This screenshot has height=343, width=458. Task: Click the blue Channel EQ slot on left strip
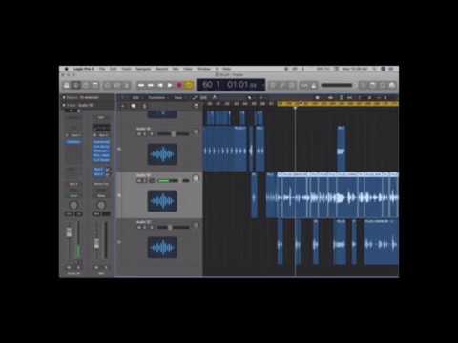[73, 142]
